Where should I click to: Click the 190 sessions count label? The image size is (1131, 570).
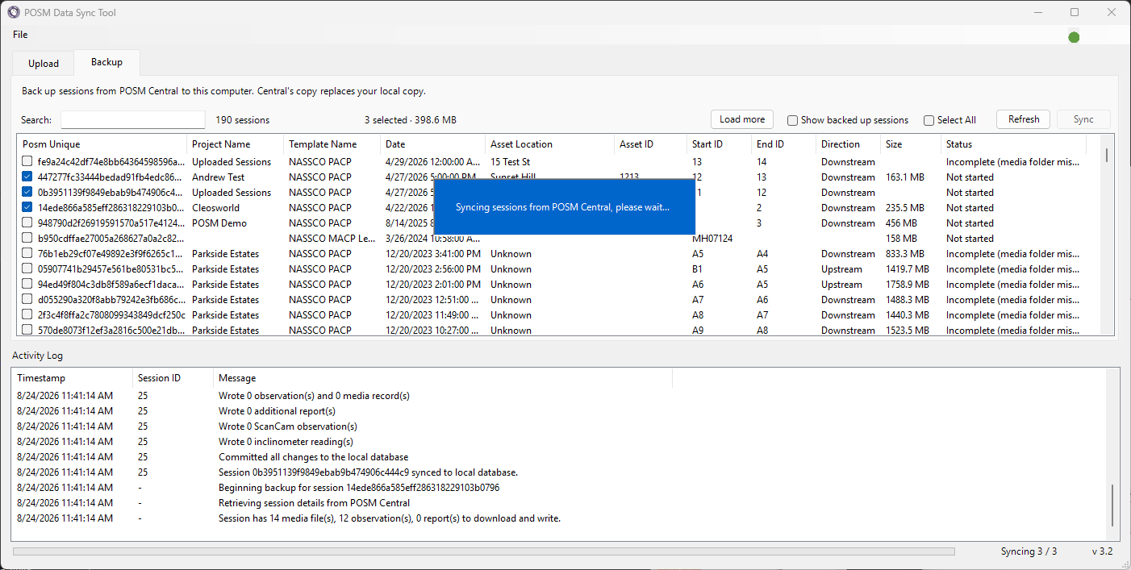tap(242, 120)
